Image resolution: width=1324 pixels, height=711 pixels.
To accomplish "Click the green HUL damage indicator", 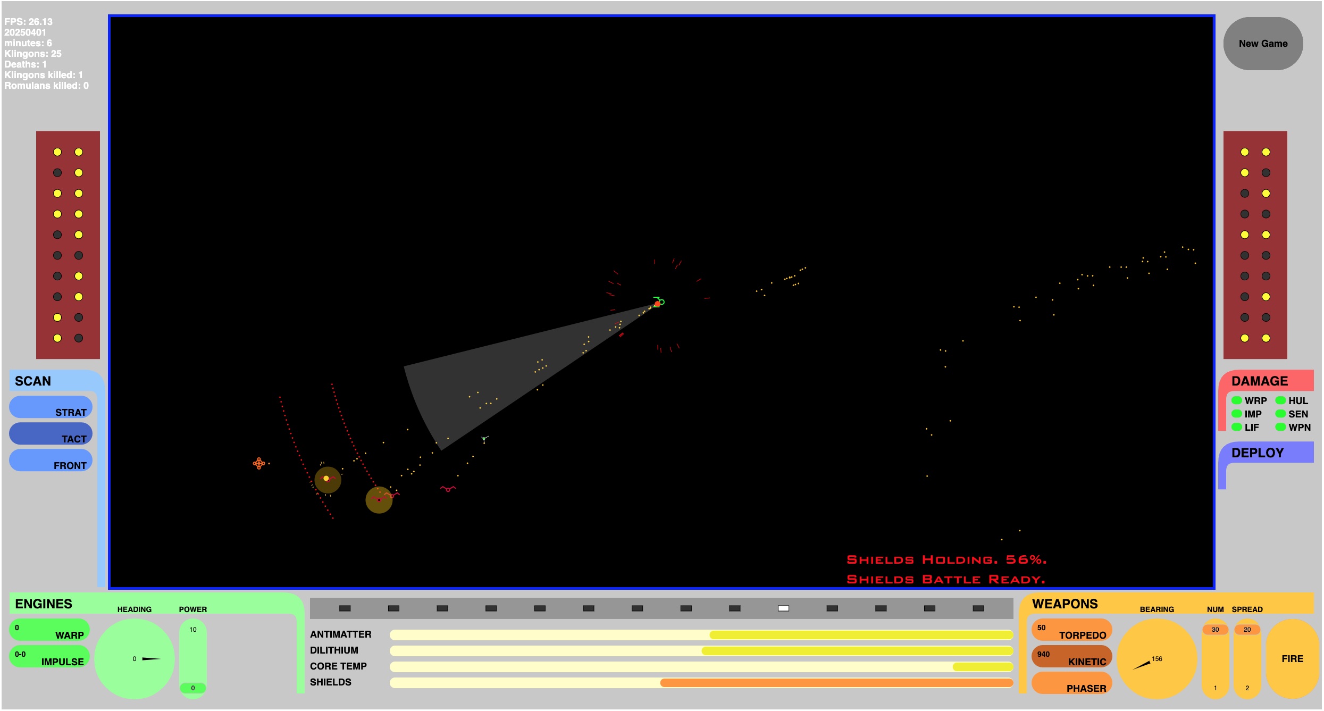I will [x=1280, y=400].
